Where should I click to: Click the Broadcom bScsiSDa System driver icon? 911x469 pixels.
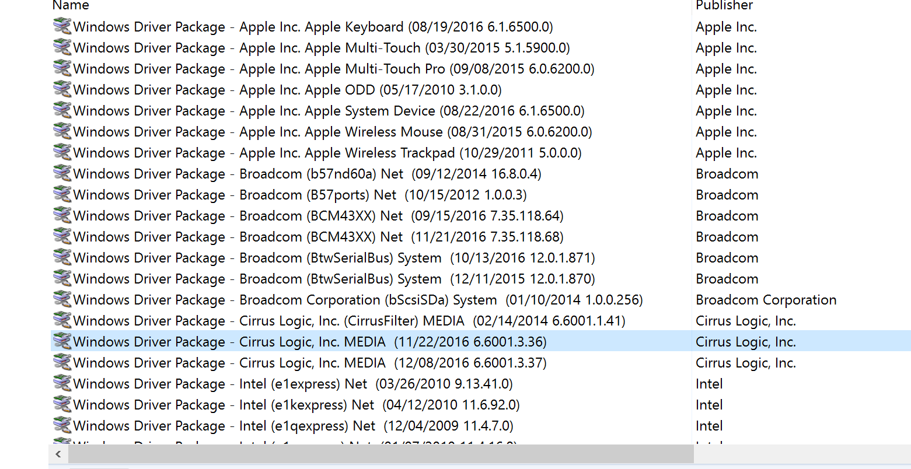62,300
